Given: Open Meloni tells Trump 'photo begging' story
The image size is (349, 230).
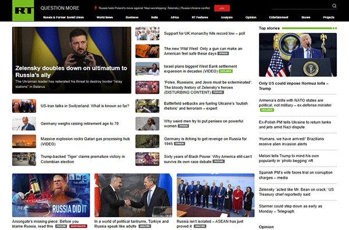Looking at the screenshot, I should (289, 158).
